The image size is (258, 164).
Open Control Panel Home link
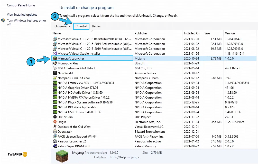21,5
